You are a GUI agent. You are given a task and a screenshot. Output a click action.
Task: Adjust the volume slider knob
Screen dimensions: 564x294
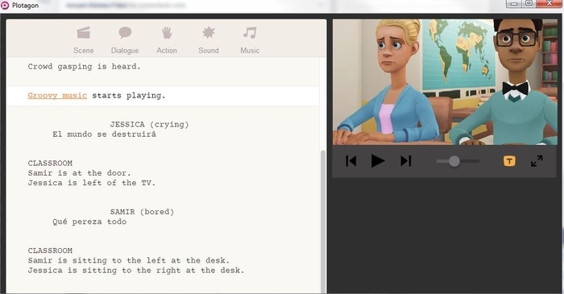coord(454,161)
